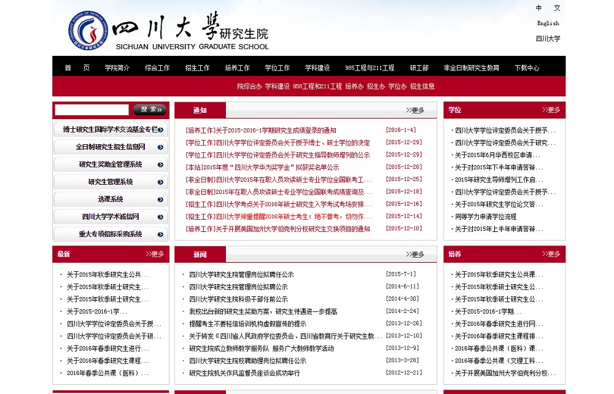Open 研工部 menu item
The width and height of the screenshot is (614, 394).
pyautogui.click(x=419, y=68)
